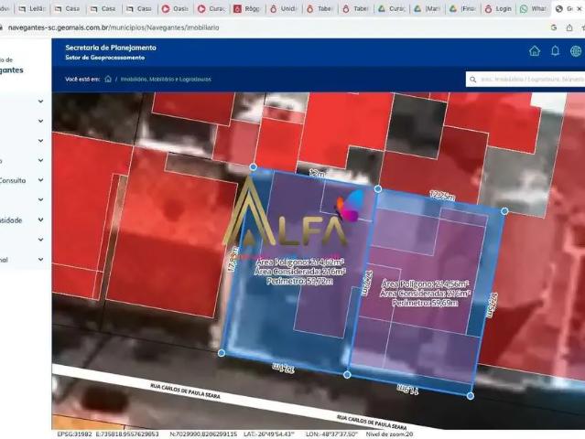
Task: Expand the sidebar chevron just below Consulta's chevron
Action: [40, 199]
